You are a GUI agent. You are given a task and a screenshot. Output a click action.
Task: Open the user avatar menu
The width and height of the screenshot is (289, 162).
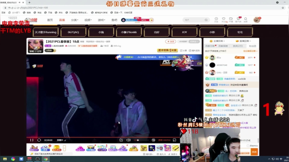click(x=257, y=20)
